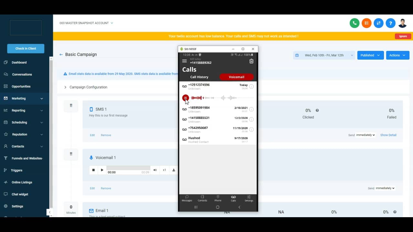Click Edit link under SMS 1
Image resolution: width=413 pixels, height=232 pixels.
coord(92,135)
